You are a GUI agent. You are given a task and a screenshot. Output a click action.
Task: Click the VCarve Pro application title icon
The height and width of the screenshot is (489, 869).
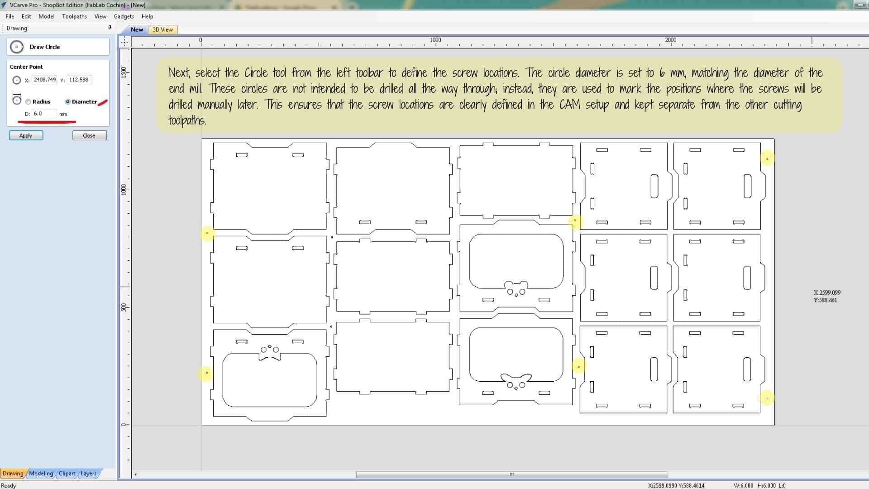4,5
